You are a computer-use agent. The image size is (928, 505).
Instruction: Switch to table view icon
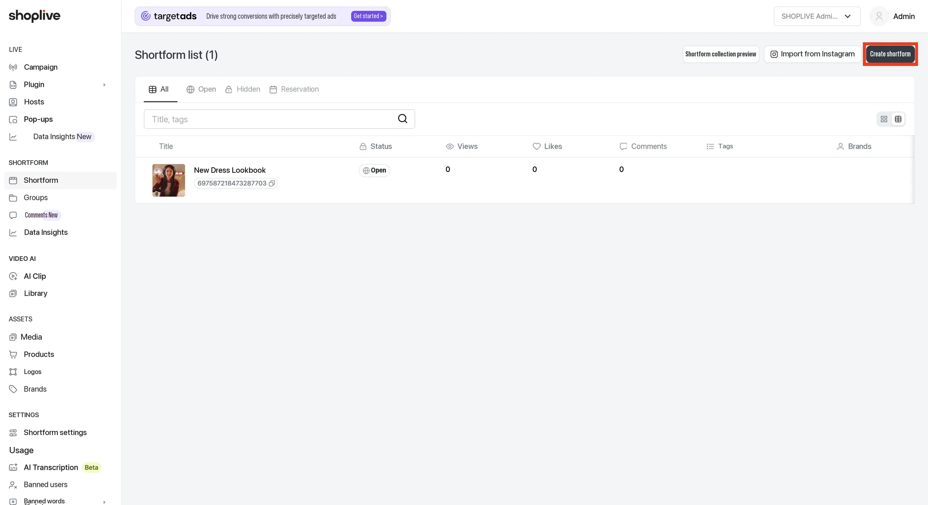[898, 119]
